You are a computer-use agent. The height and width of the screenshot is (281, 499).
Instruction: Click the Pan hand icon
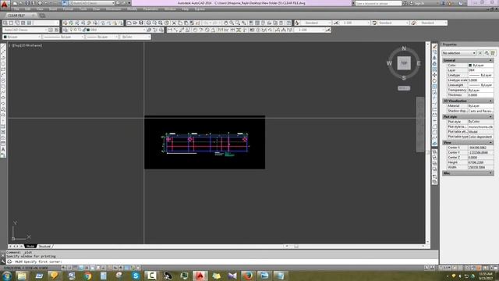pos(226,23)
